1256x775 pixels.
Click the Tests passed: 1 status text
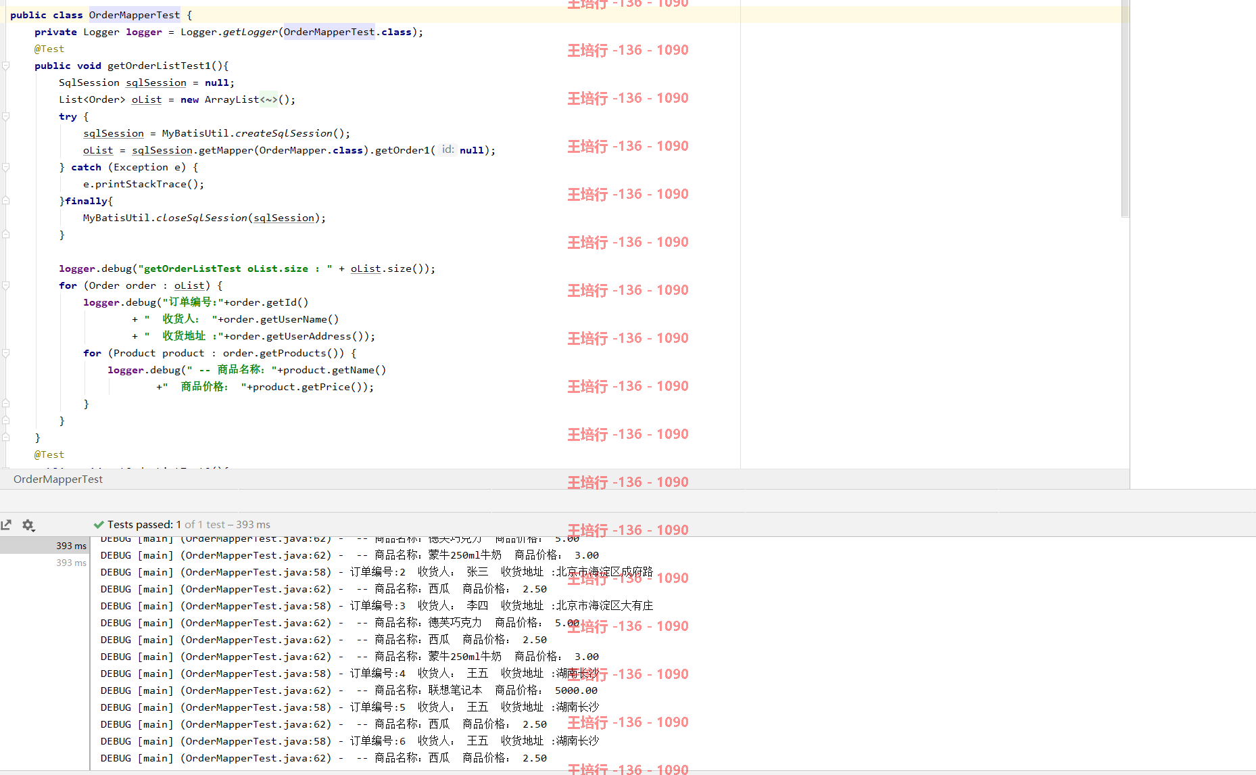[x=144, y=525]
